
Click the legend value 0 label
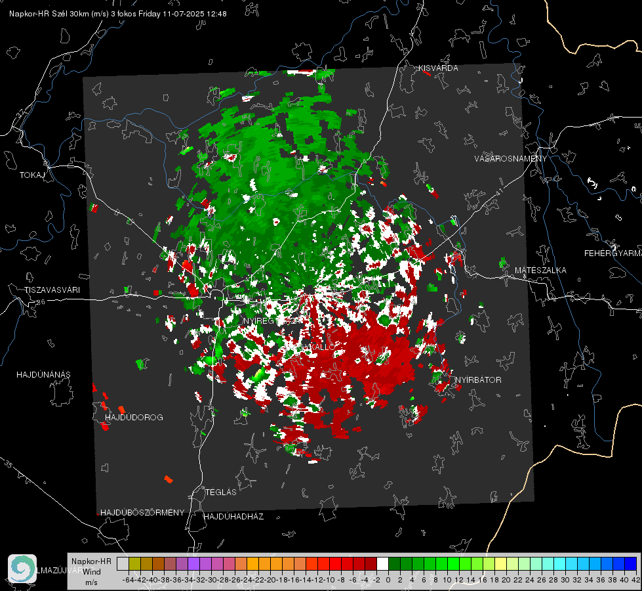click(388, 580)
